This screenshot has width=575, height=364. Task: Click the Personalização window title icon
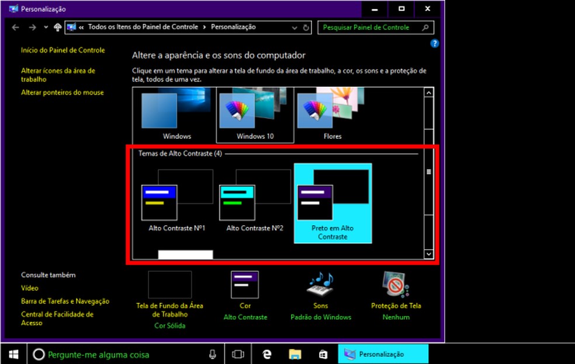(13, 9)
